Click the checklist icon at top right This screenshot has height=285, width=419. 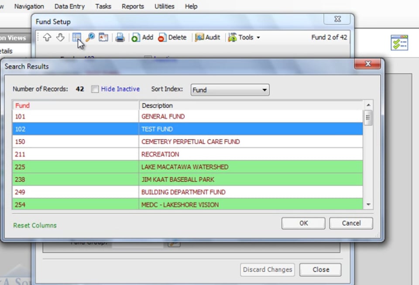399,42
